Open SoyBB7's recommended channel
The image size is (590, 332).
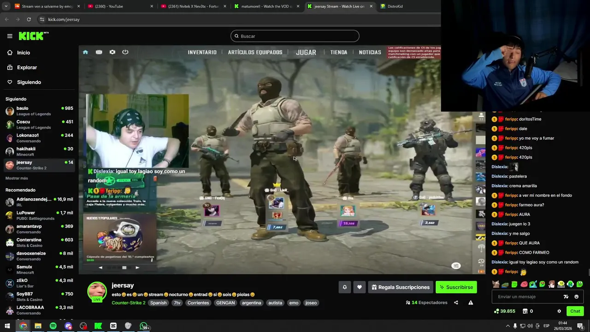[x=39, y=296]
